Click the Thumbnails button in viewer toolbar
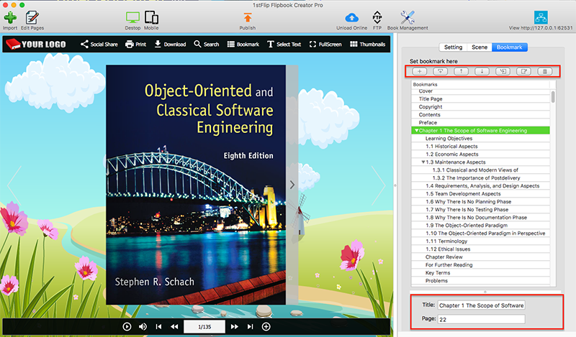This screenshot has height=337, width=576. pyautogui.click(x=366, y=45)
